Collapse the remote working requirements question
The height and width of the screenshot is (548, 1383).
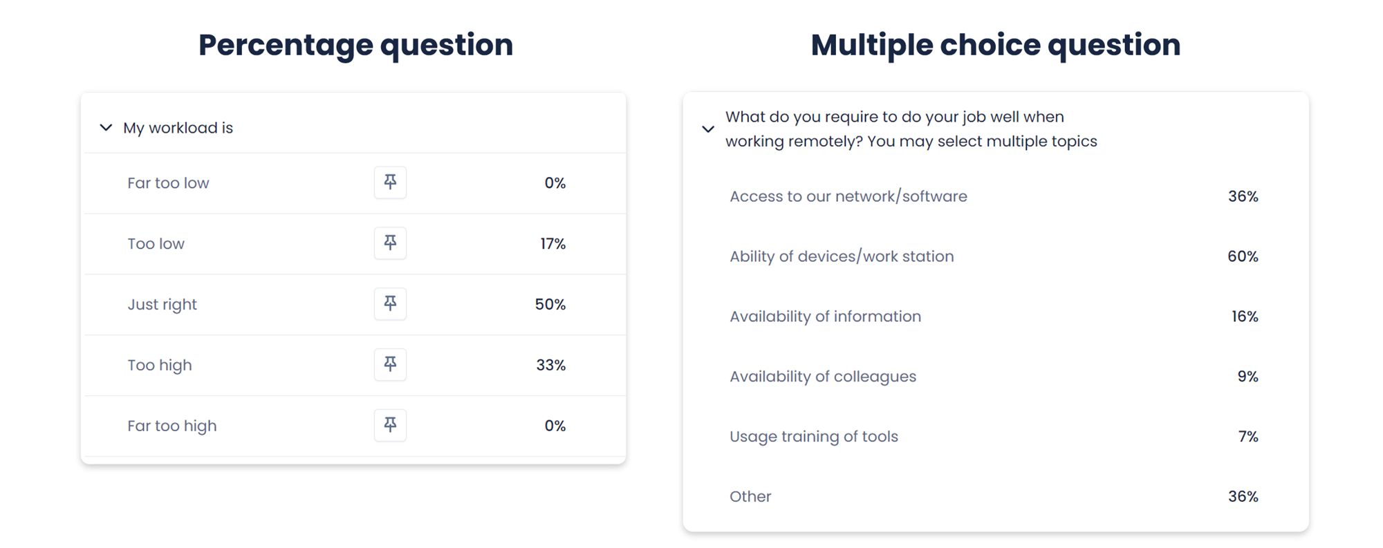(x=707, y=129)
